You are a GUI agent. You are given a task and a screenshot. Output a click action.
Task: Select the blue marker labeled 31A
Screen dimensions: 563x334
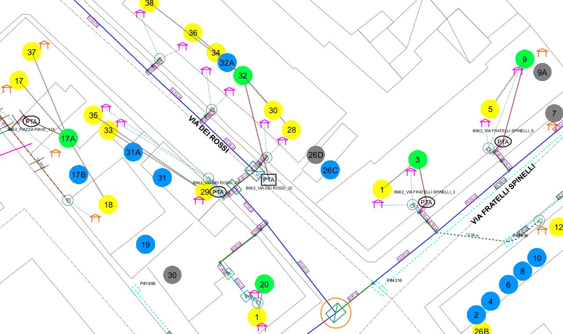[x=133, y=152]
